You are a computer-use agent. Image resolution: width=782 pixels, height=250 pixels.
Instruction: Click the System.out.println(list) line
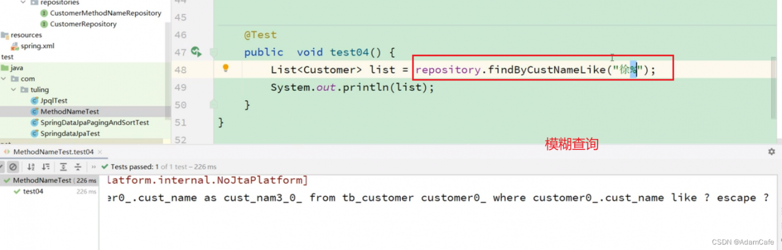click(x=353, y=87)
